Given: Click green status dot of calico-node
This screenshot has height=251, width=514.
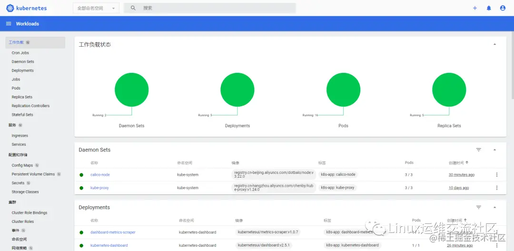Looking at the screenshot, I should pyautogui.click(x=81, y=175).
